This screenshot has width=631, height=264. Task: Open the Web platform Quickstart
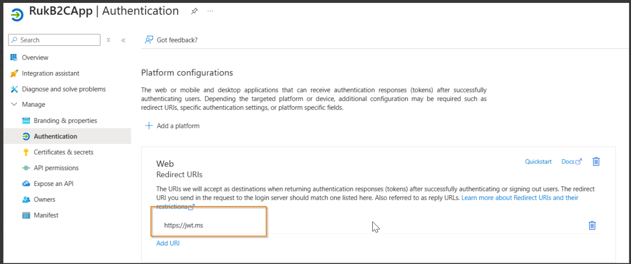tap(538, 161)
